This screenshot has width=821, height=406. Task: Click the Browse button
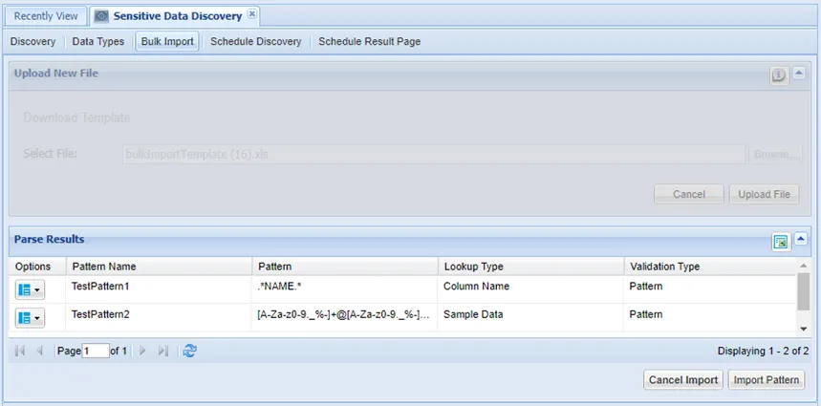776,155
